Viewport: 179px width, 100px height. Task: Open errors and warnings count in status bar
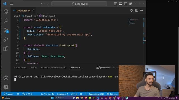tap(27, 94)
